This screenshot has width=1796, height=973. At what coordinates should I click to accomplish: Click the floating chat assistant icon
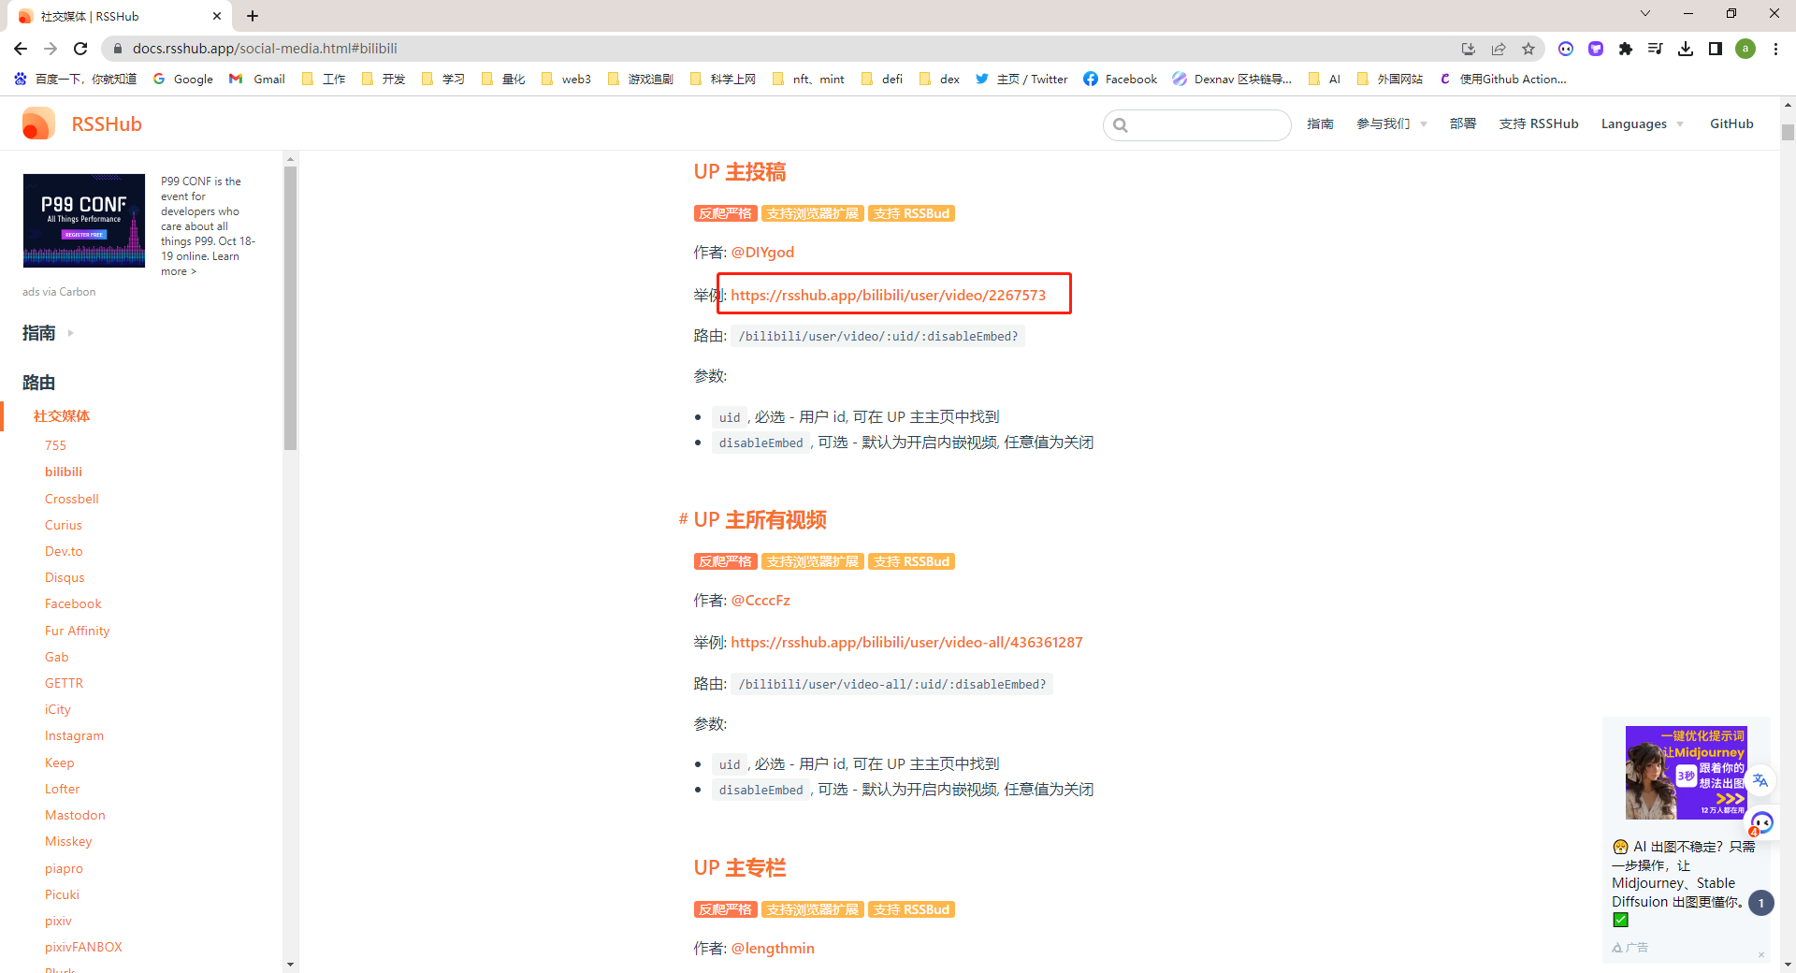coord(1762,823)
